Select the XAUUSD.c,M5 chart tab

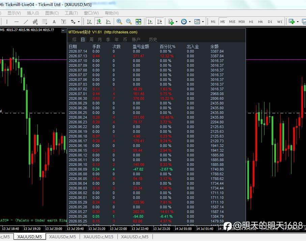135,237
